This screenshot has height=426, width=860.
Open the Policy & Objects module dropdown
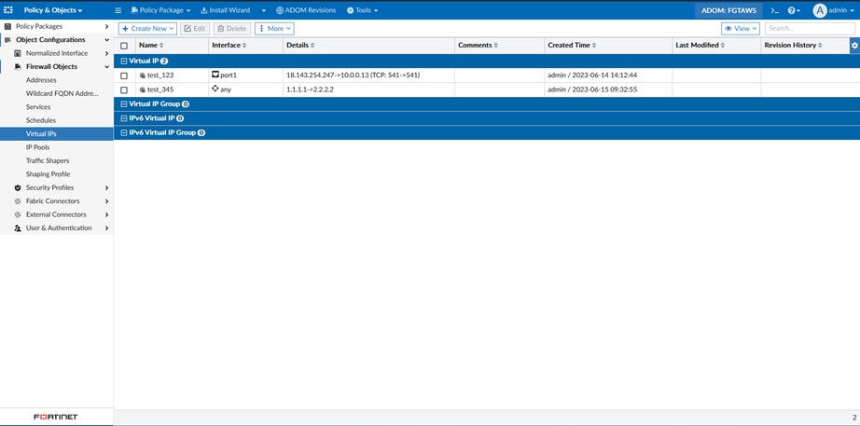click(x=53, y=10)
